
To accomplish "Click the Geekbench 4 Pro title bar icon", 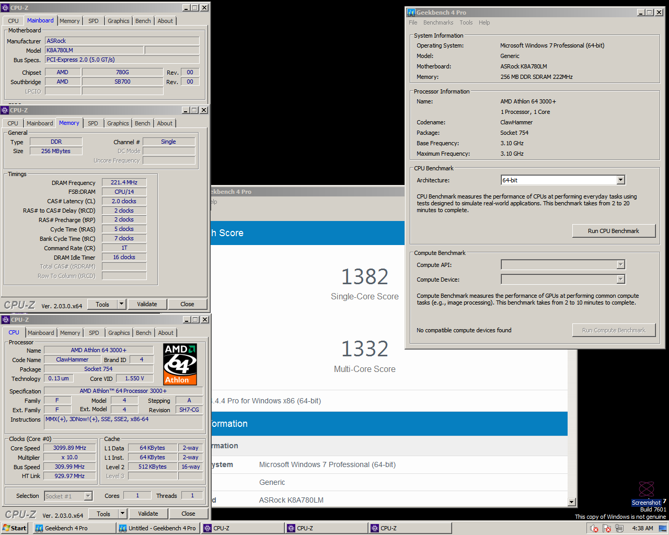I will coord(411,13).
